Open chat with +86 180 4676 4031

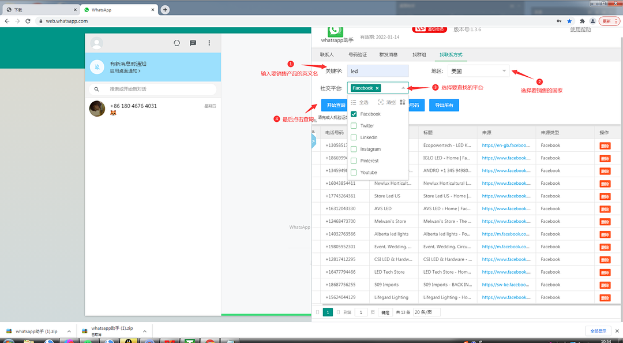tap(153, 109)
